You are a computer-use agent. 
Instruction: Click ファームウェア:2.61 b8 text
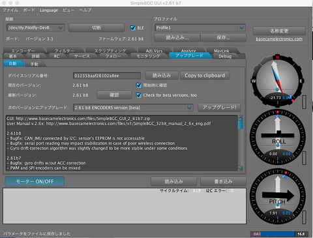(121, 39)
